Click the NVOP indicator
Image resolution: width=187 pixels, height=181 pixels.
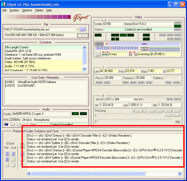115,35
